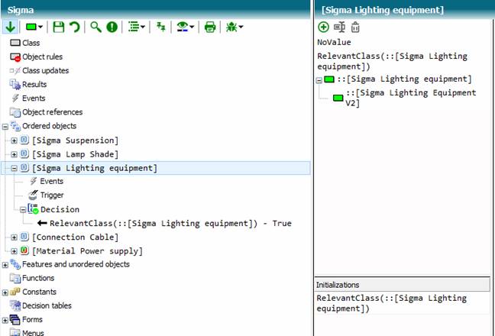Viewport: 495px width, 336px height.
Task: Click the eye visibility toolbar icon
Action: [x=183, y=27]
